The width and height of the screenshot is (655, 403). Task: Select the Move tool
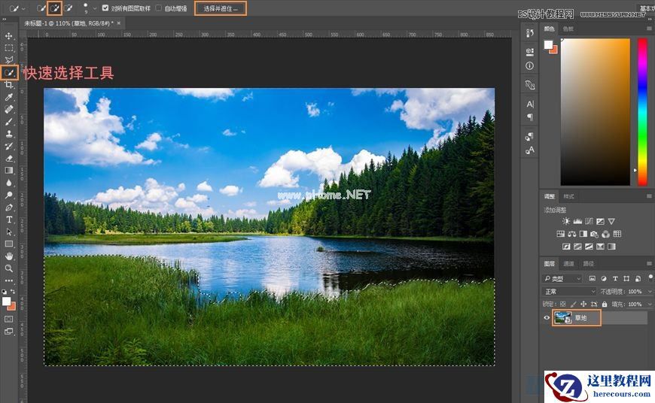click(x=9, y=36)
